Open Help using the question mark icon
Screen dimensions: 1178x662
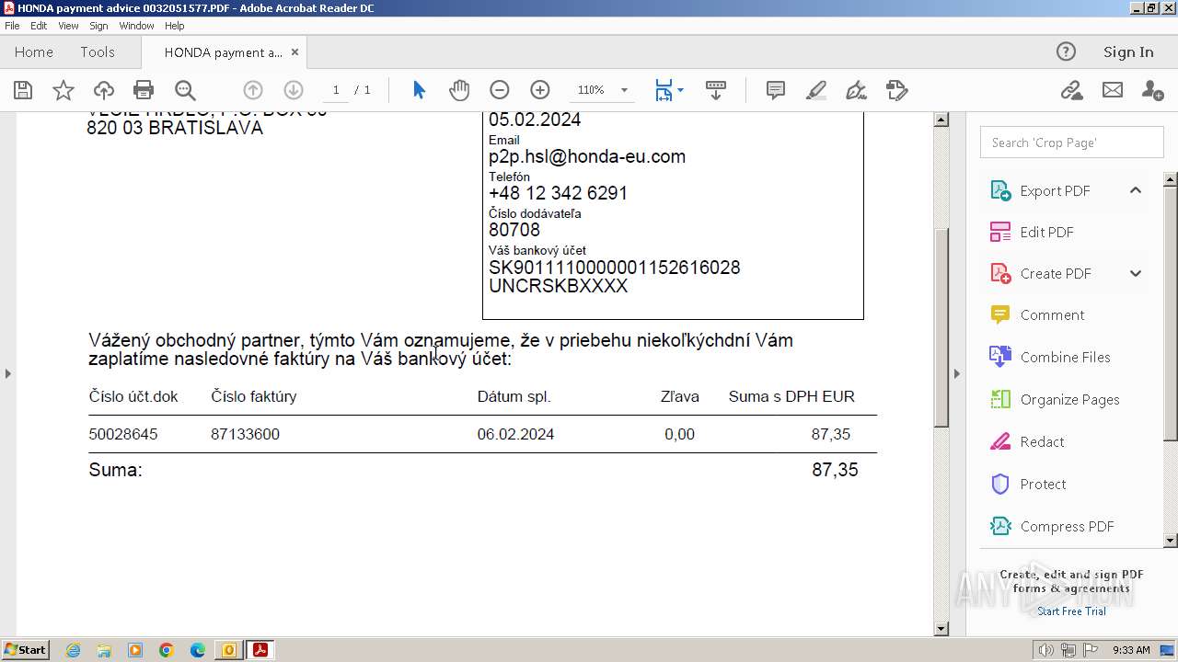(x=1066, y=51)
